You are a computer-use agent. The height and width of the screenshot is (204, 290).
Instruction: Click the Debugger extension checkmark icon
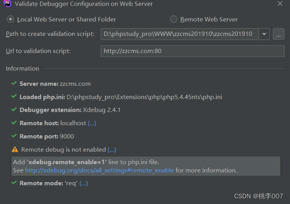[x=14, y=109]
